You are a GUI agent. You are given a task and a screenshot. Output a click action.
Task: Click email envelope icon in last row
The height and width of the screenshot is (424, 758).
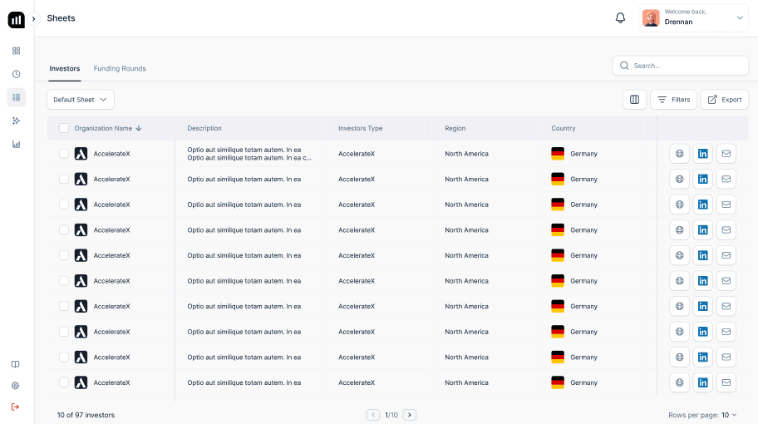(x=726, y=382)
